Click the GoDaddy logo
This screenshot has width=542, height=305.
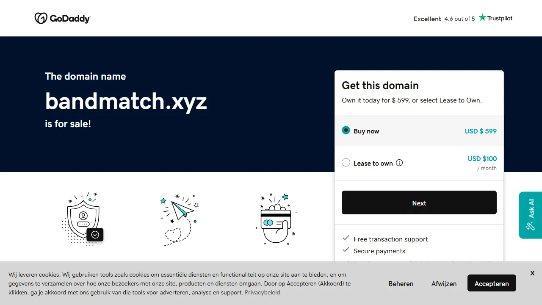[x=62, y=18]
